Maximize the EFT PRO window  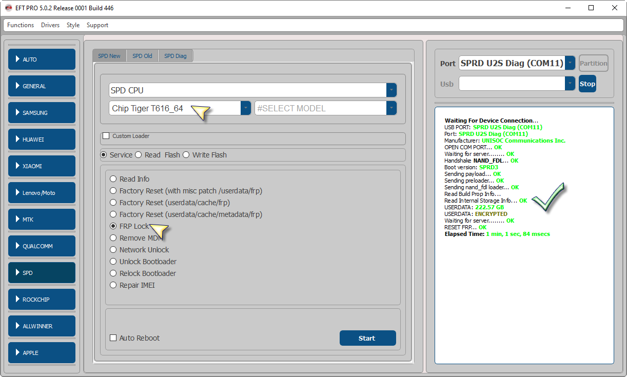coord(591,8)
